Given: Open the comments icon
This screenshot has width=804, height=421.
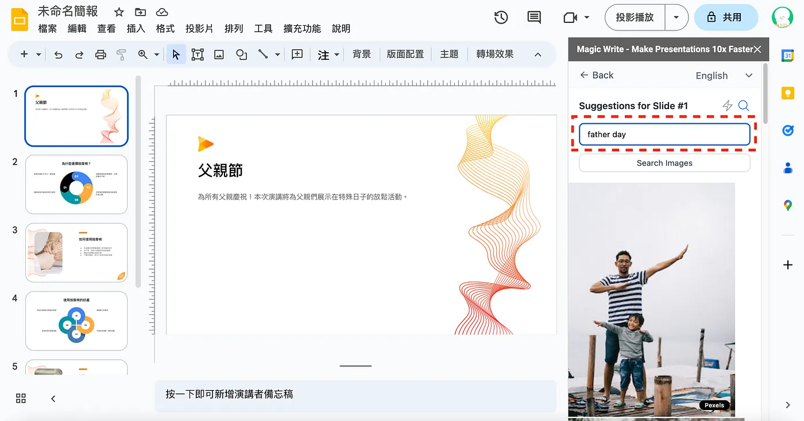Looking at the screenshot, I should pos(534,18).
